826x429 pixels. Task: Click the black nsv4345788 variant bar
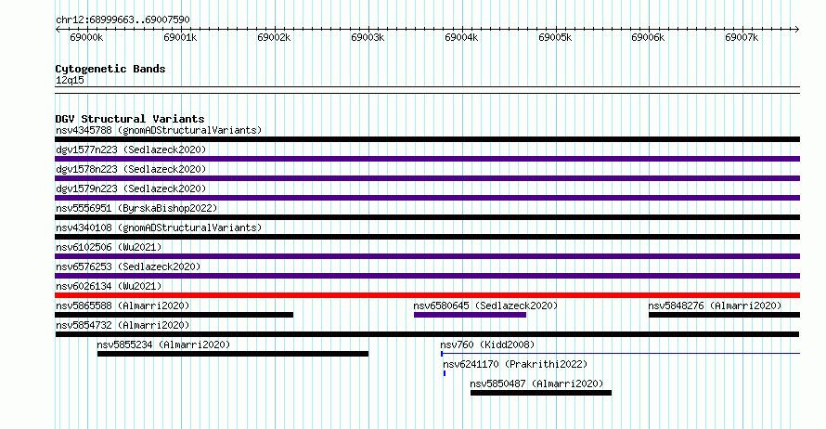point(428,139)
